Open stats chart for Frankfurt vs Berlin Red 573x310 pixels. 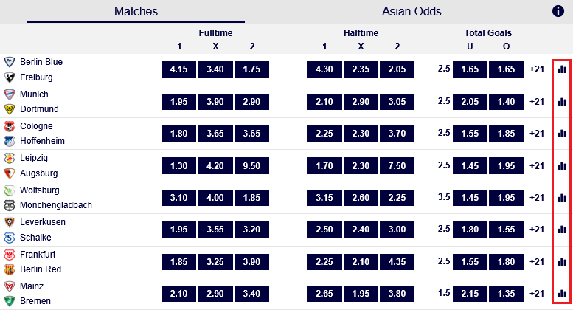(562, 261)
